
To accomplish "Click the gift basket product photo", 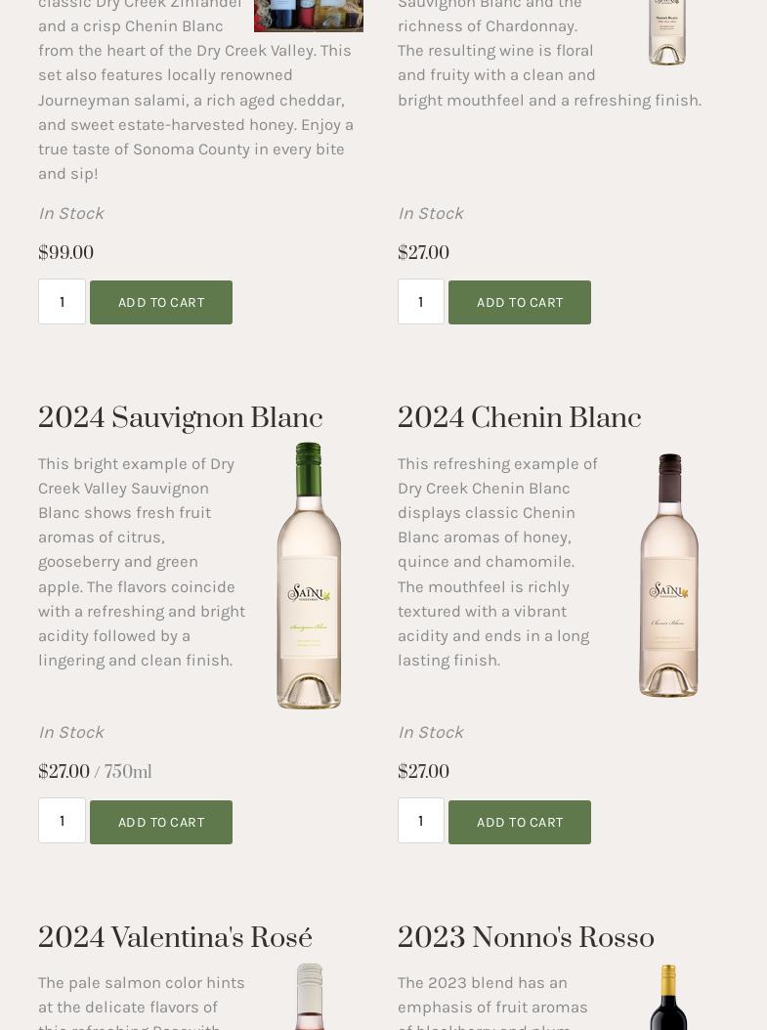I will [309, 16].
